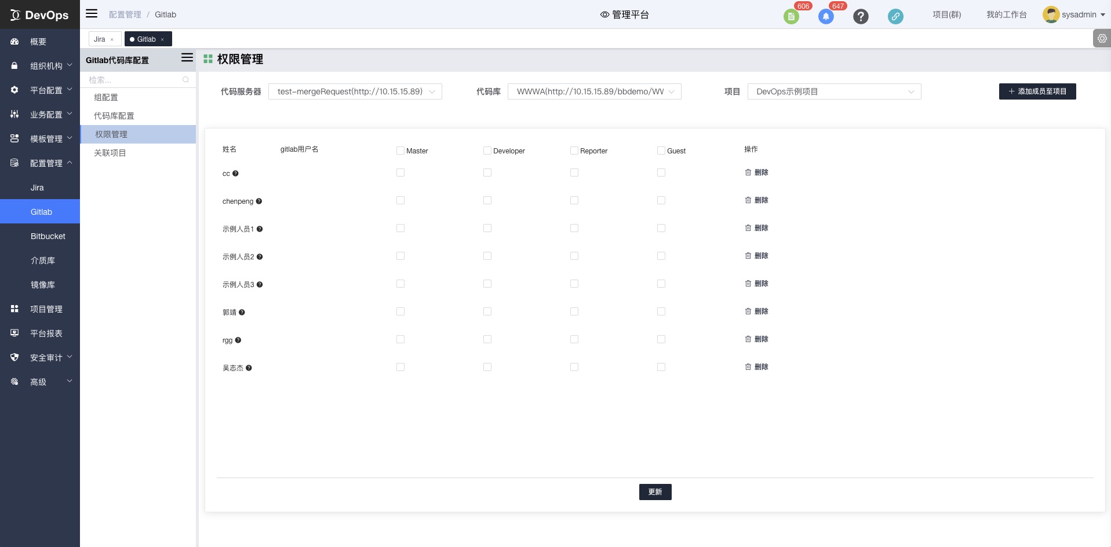Click 添加成员至项目 button
The width and height of the screenshot is (1111, 547).
tap(1037, 91)
